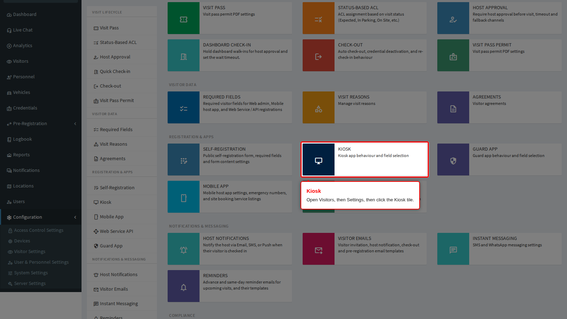Click Credentials in the main sidebar
567x319 pixels.
41,108
